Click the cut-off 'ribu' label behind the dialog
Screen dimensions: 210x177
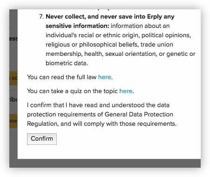tap(14, 100)
